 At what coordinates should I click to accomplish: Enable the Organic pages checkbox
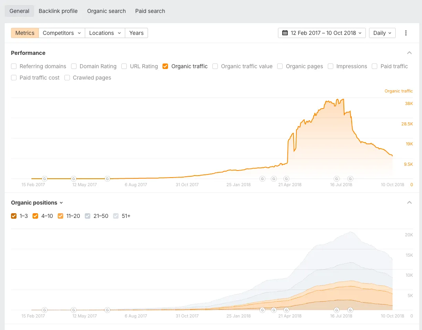(x=280, y=66)
